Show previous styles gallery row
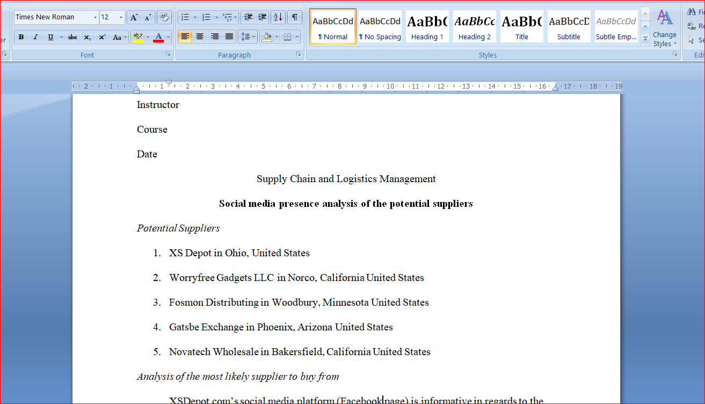705x404 pixels. pyautogui.click(x=645, y=14)
